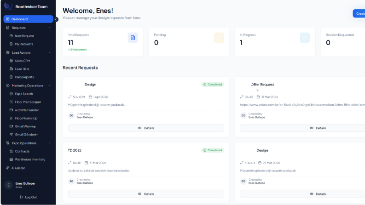Click the Floor Plan Scraper icon
The height and width of the screenshot is (205, 365).
click(11, 102)
